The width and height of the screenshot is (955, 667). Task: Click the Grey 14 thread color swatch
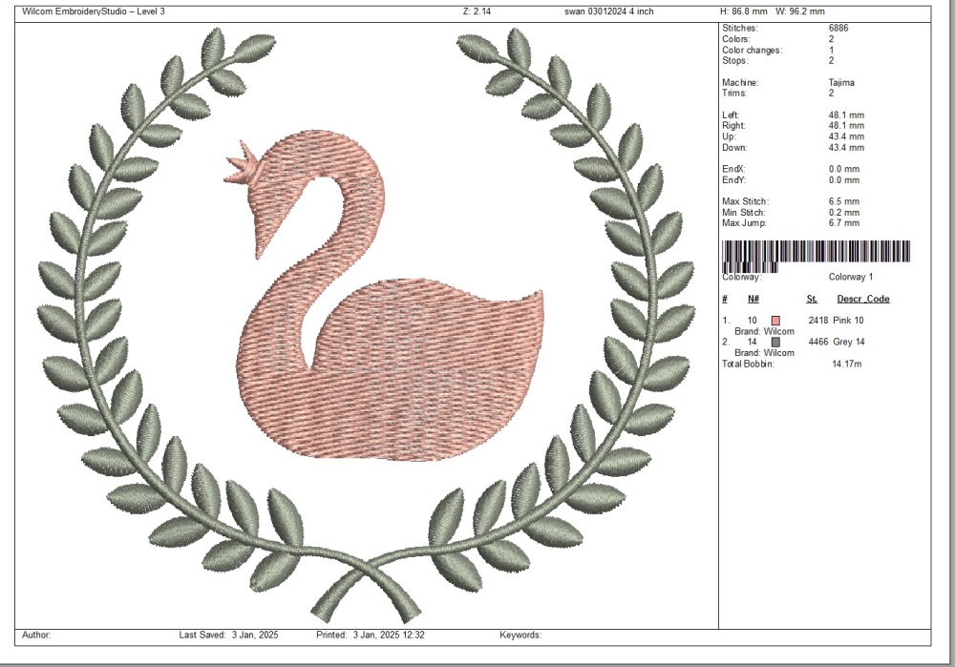[775, 342]
